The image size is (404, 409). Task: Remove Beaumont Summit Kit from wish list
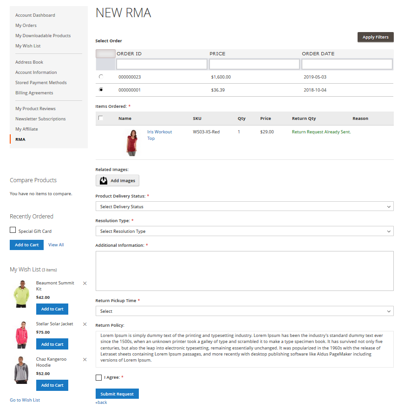[85, 283]
